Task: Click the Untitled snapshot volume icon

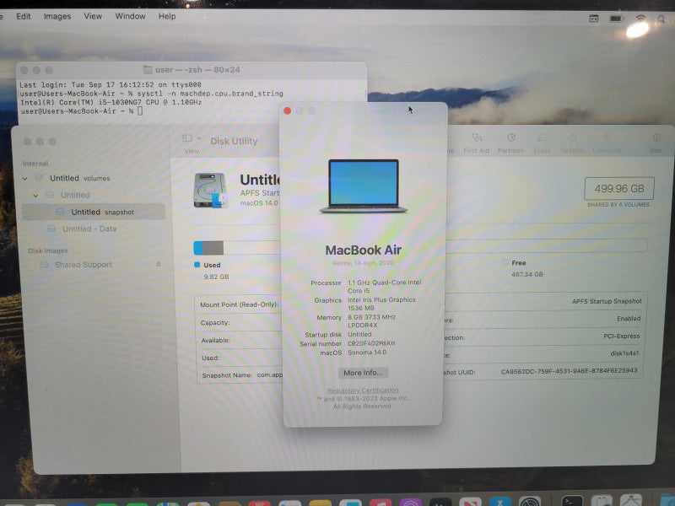Action: (61, 212)
